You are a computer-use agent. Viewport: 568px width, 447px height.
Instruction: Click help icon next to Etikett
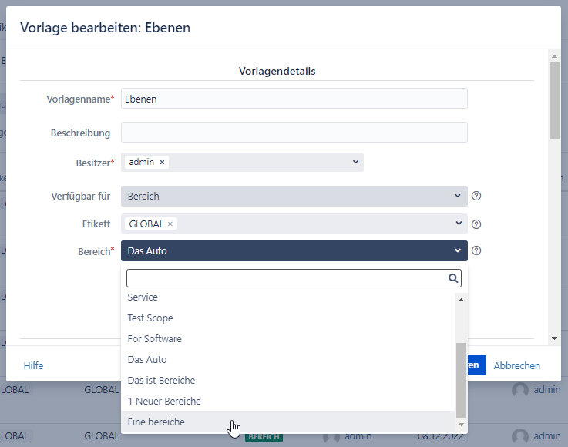click(476, 224)
